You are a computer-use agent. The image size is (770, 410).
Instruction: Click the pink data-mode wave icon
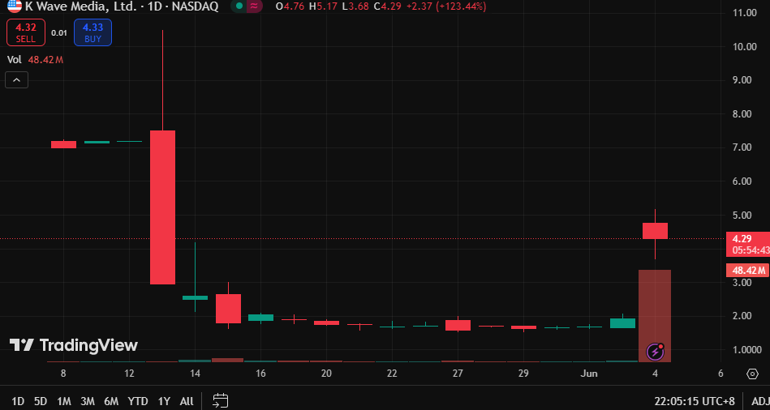click(x=254, y=6)
